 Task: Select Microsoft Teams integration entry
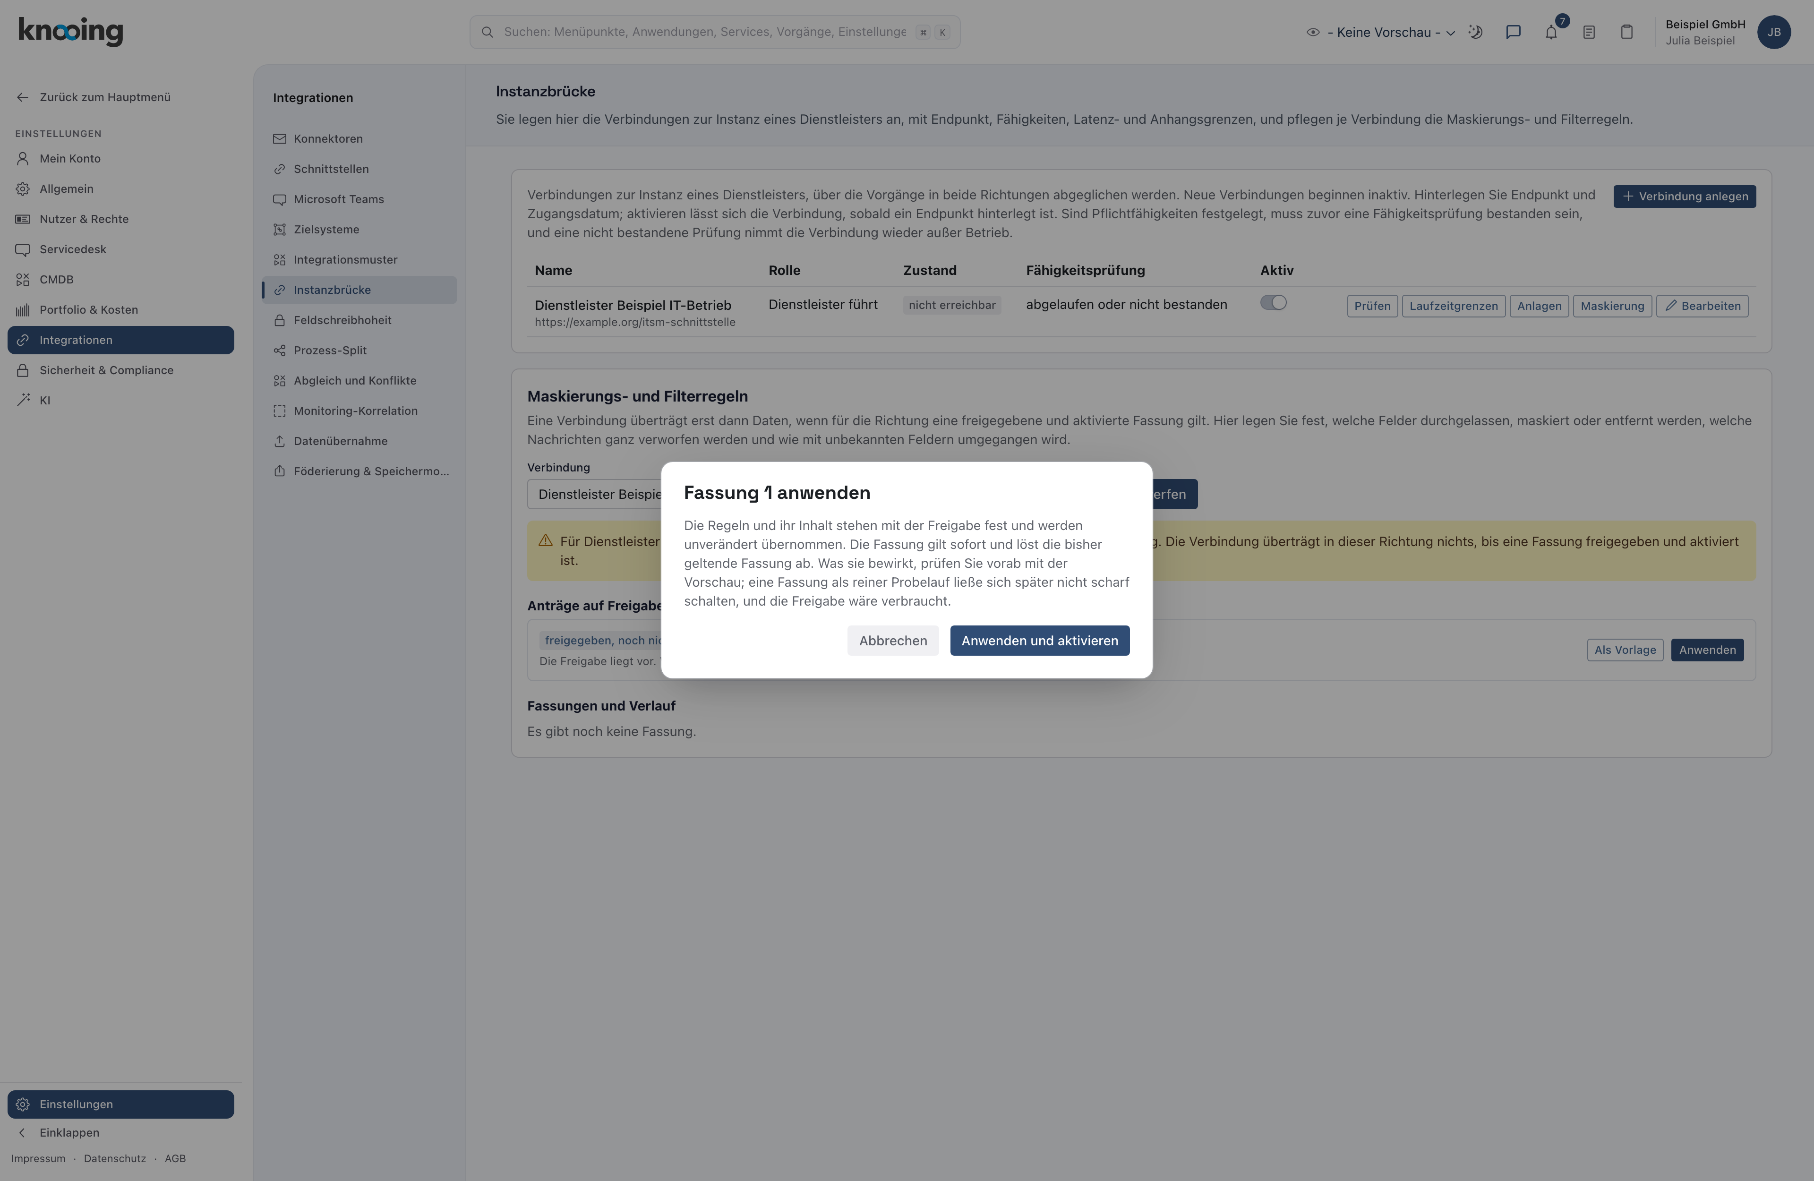[359, 199]
